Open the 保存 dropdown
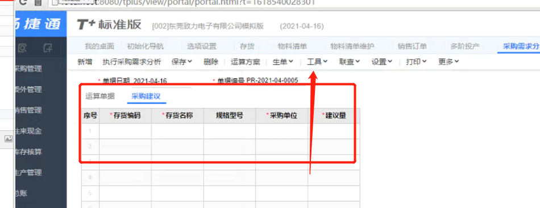 click(181, 62)
